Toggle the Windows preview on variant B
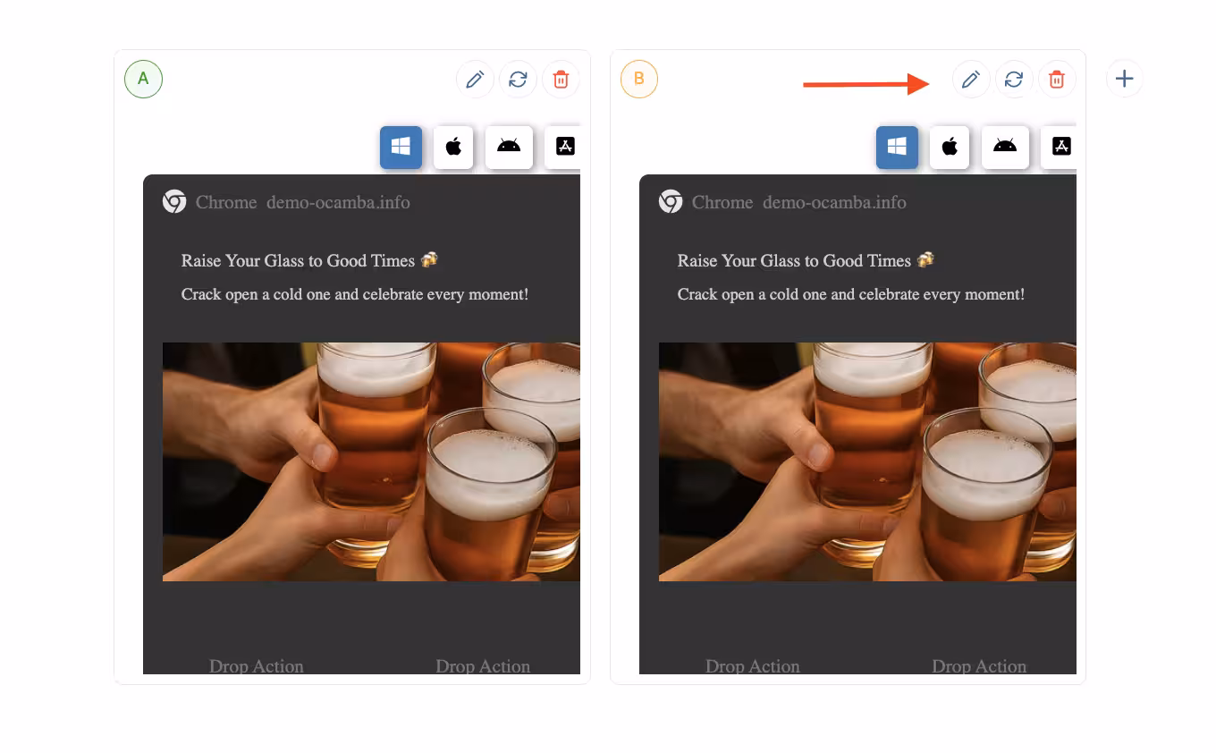 click(897, 147)
